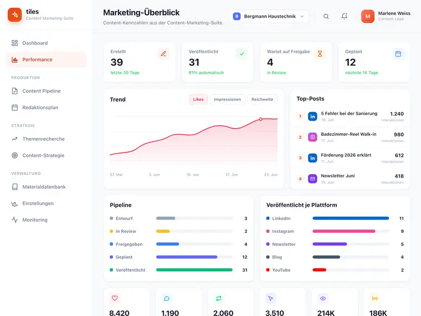Screen dimensions: 421x316
Task: Click the Erstellt value '39'
Action: coord(117,62)
